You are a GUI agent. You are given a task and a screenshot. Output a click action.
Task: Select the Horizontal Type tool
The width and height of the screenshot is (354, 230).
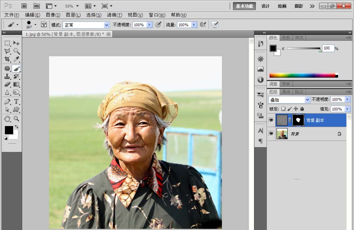[16, 102]
